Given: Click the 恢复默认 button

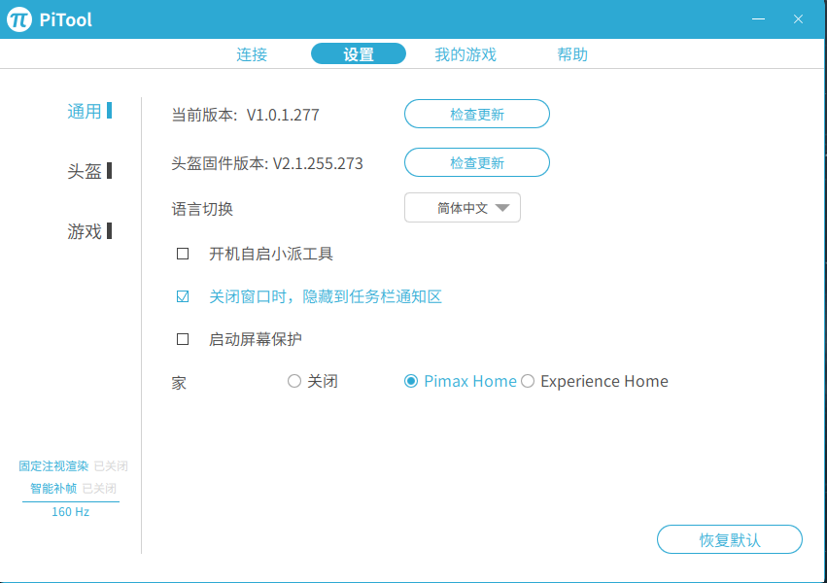Looking at the screenshot, I should coord(730,539).
